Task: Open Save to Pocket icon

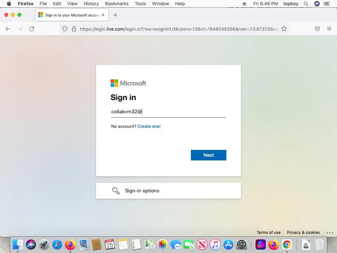Action: point(317,29)
